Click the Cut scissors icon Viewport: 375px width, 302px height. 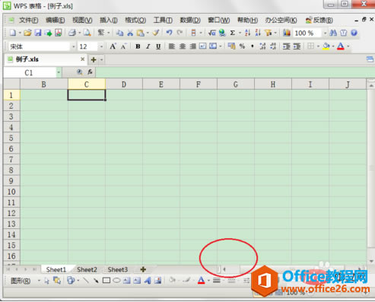[x=130, y=33]
